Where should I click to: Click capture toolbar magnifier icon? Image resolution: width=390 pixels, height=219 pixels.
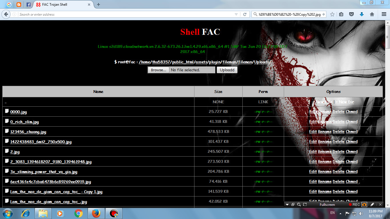299,204
